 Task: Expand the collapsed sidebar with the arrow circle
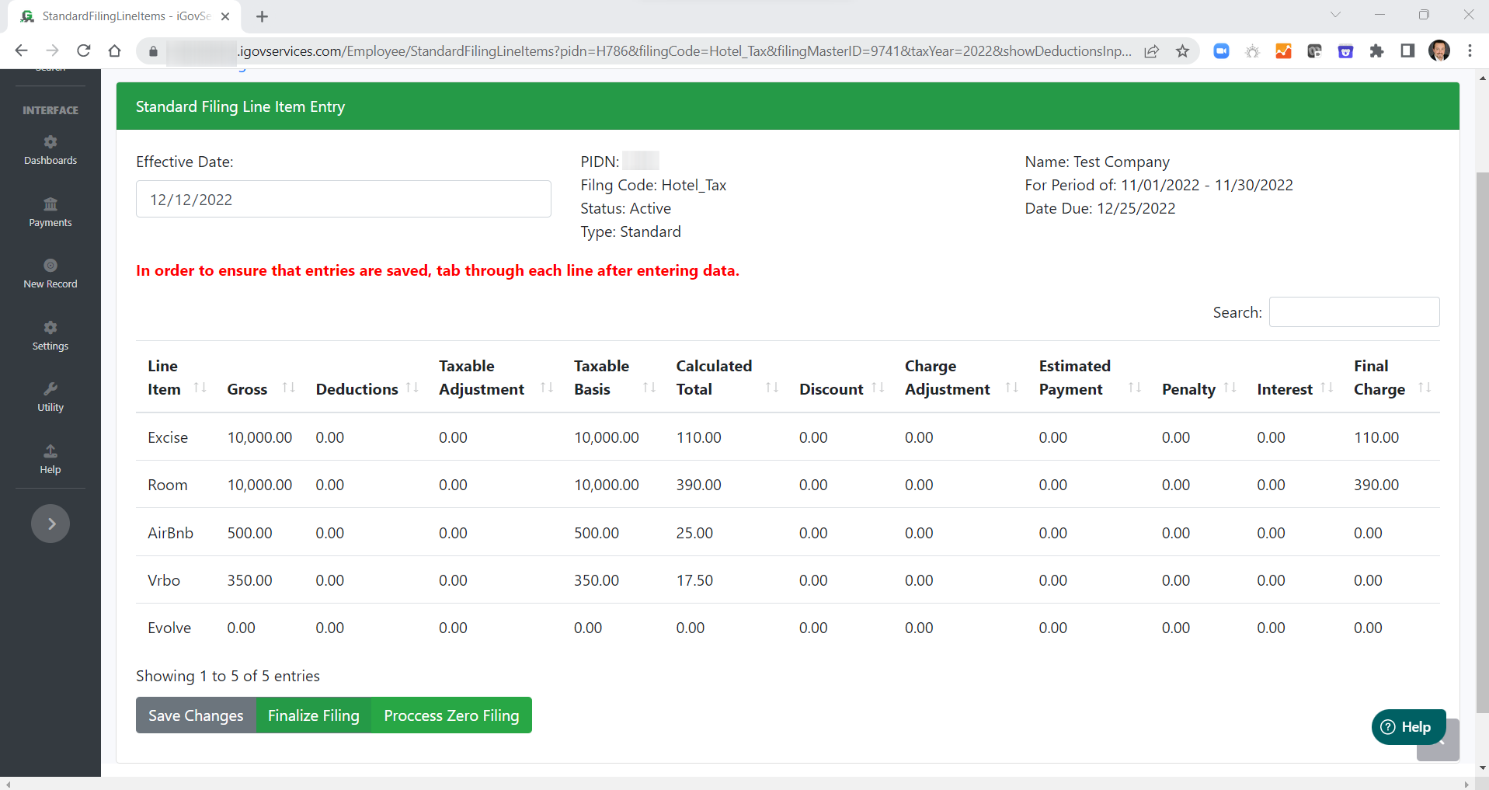[50, 523]
